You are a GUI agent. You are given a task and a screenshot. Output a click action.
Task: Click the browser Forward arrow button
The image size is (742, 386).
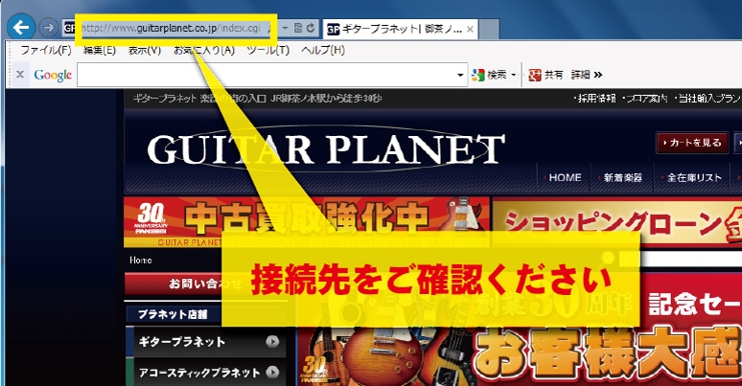[47, 28]
